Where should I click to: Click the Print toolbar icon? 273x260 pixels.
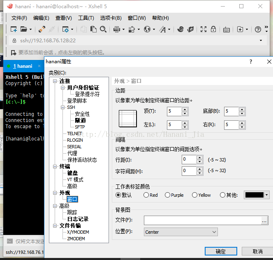(117, 29)
